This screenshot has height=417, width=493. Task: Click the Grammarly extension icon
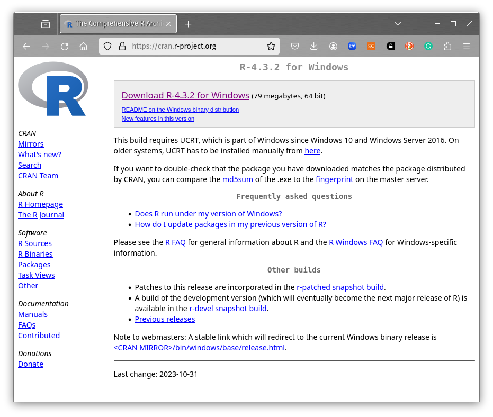click(428, 47)
